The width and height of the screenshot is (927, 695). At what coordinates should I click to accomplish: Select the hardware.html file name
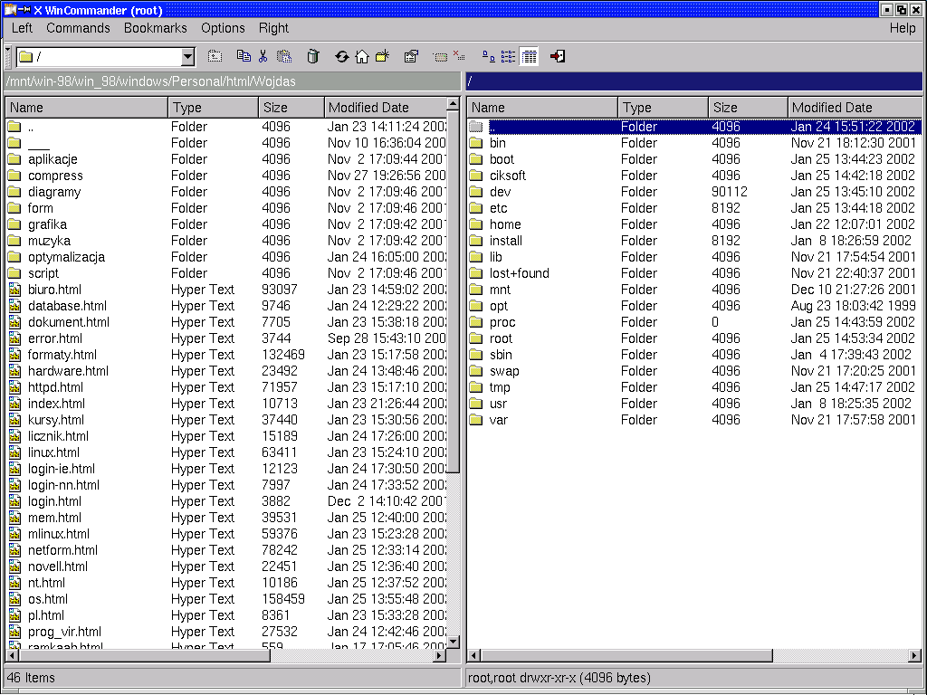click(69, 371)
